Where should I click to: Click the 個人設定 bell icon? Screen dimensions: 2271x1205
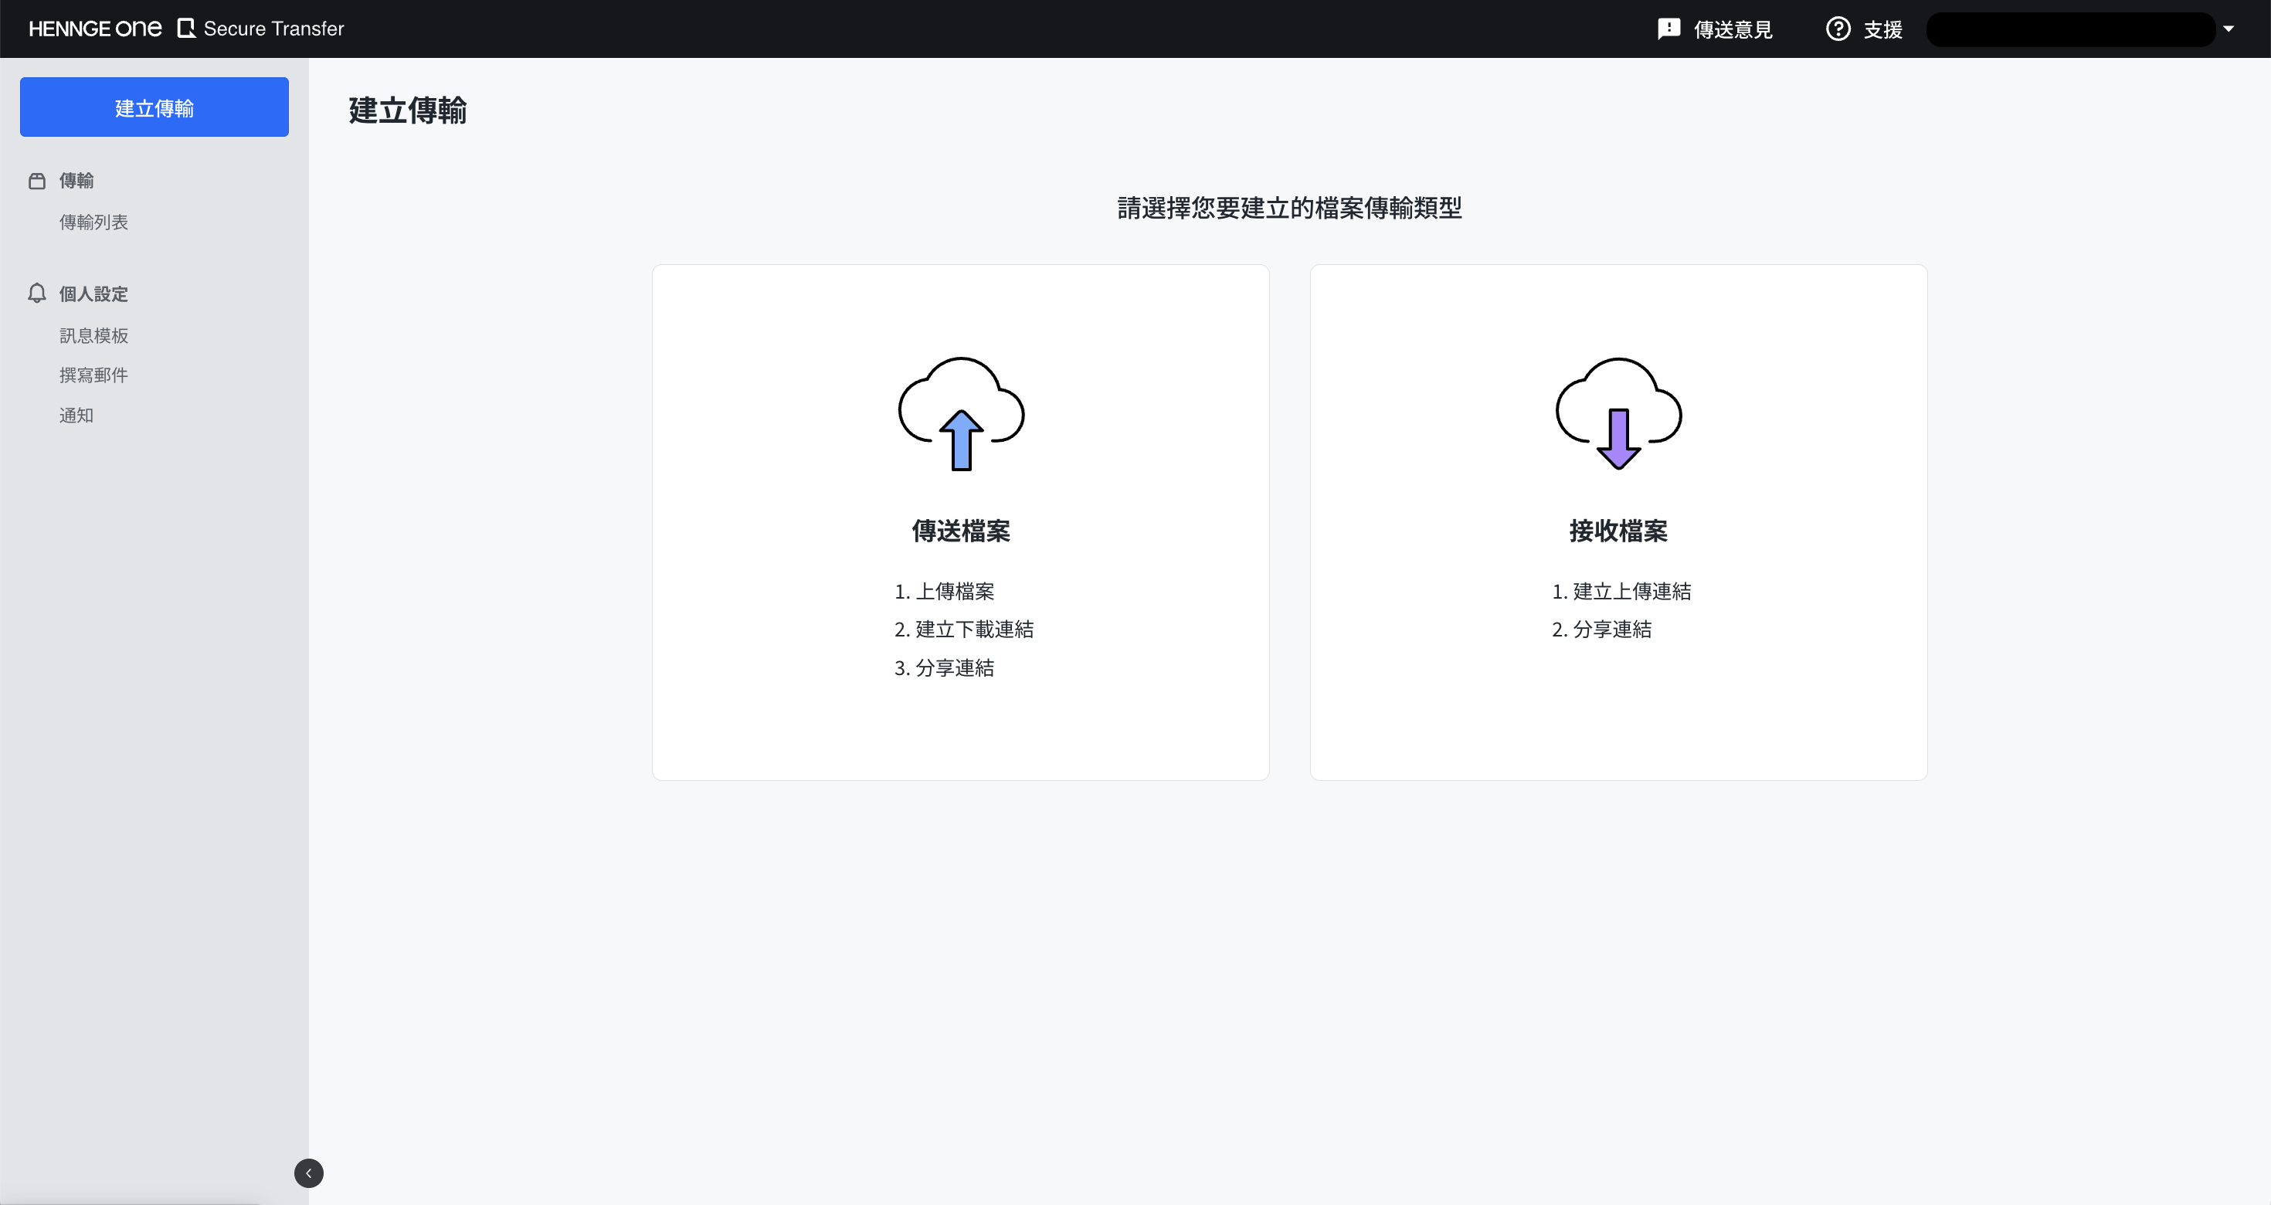coord(37,294)
